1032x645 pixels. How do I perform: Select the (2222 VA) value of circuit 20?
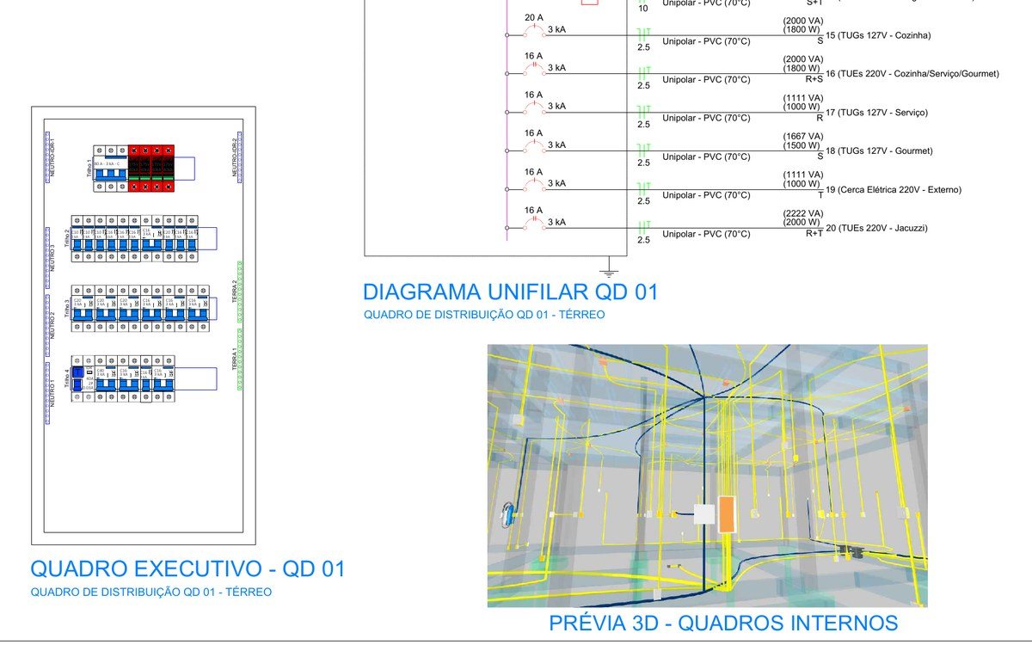click(x=803, y=212)
